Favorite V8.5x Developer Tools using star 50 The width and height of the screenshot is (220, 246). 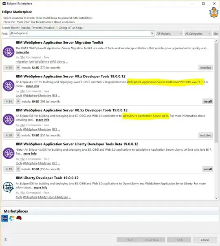point(9,135)
